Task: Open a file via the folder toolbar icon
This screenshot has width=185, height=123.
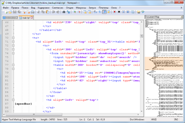Action: [10, 12]
